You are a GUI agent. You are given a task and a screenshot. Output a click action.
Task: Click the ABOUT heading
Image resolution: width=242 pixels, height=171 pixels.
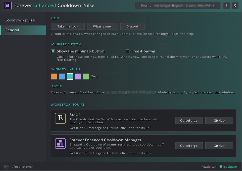(57, 86)
